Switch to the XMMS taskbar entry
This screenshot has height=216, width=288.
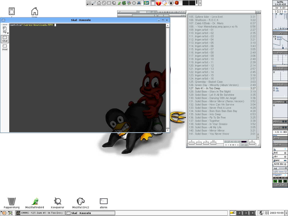[40, 213]
